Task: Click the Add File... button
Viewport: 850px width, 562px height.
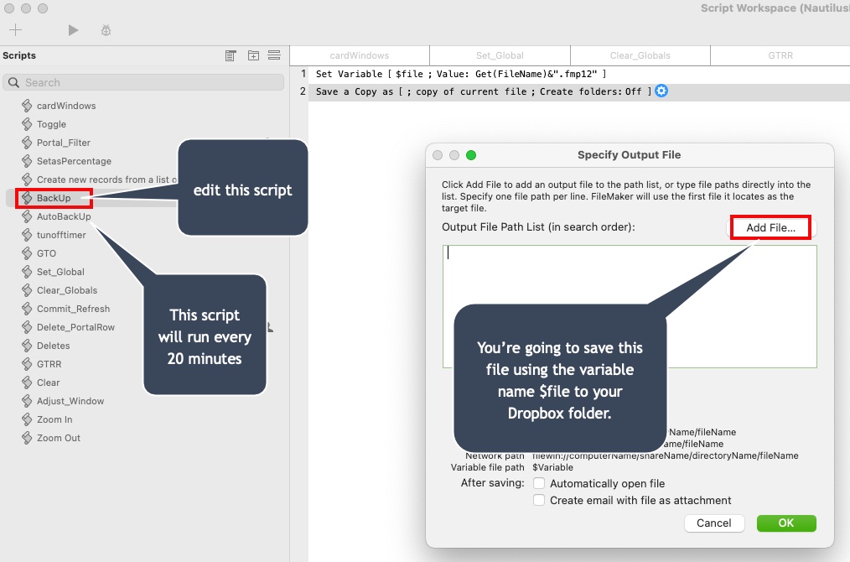Action: click(771, 228)
